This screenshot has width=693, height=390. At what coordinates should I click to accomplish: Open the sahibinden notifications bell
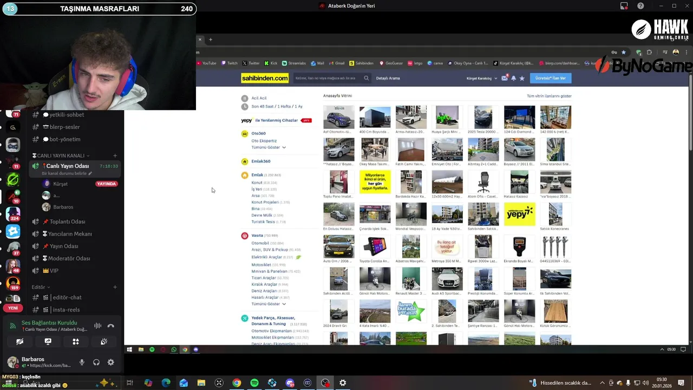pyautogui.click(x=513, y=78)
